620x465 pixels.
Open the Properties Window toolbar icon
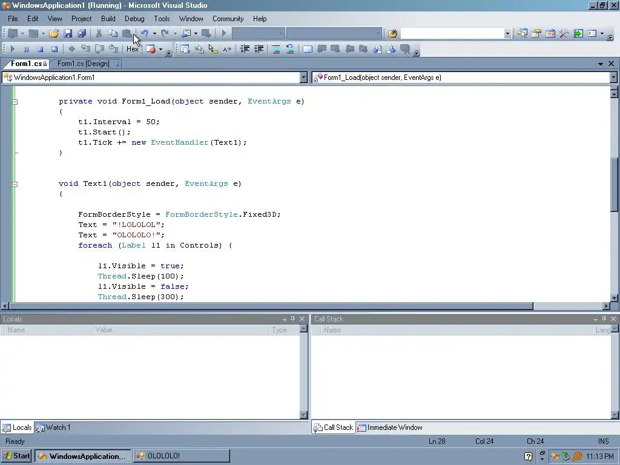coord(536,34)
